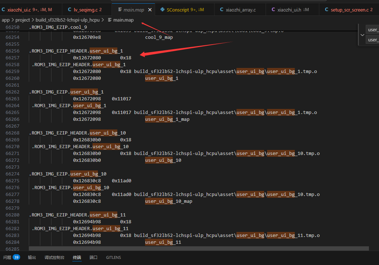Image resolution: width=379 pixels, height=265 pixels.
Task: Click 'user_ui_bg_11.tmp.o' path on line 66283
Action: pos(293,235)
